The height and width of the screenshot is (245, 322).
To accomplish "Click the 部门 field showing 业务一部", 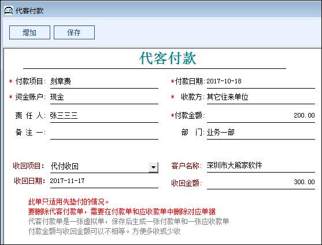I will pyautogui.click(x=261, y=133).
